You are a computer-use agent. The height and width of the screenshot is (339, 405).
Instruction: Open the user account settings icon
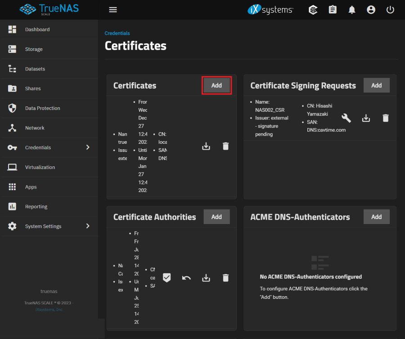(371, 10)
